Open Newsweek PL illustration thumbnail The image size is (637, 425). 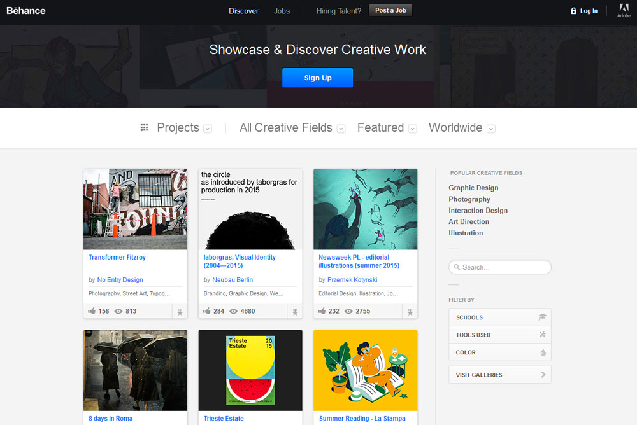tap(365, 209)
